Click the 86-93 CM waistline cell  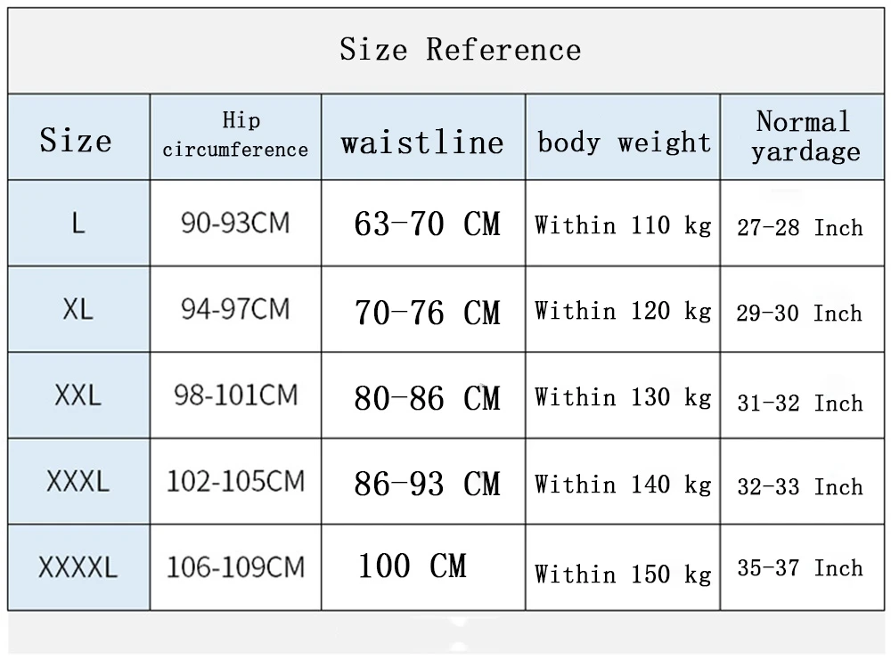point(427,484)
